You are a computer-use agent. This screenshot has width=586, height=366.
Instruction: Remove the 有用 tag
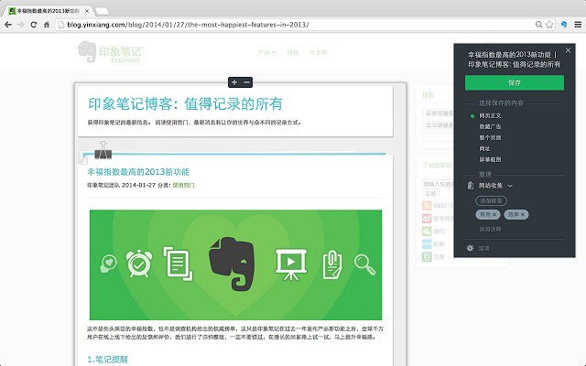496,213
